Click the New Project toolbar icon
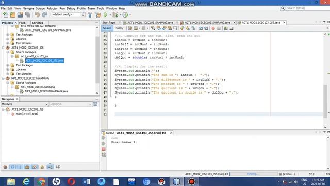The image size is (330, 186). point(12,15)
